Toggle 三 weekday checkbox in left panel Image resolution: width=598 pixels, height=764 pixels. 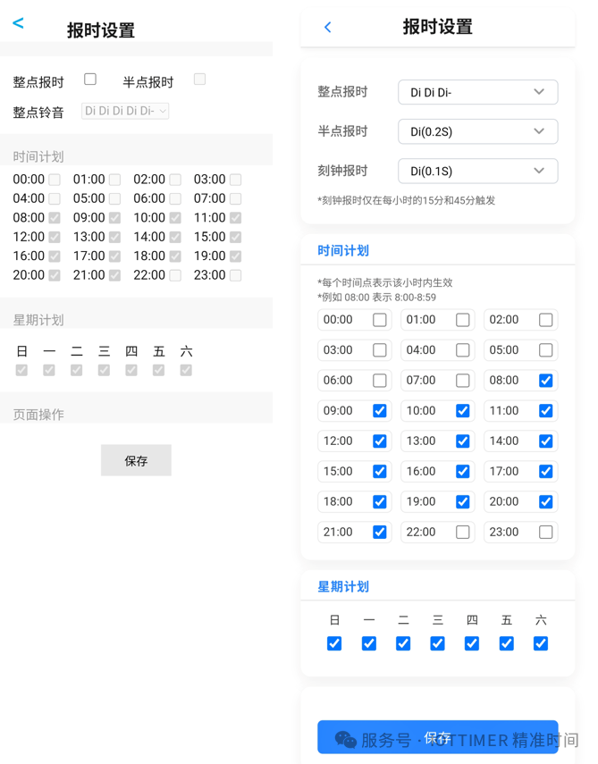(104, 370)
